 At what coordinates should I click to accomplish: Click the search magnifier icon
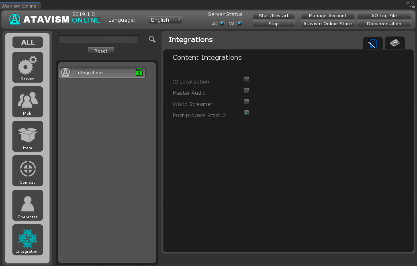(152, 39)
